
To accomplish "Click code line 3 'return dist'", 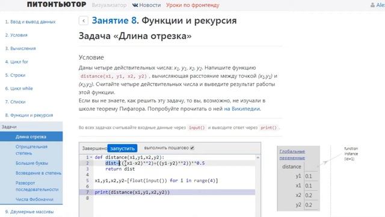I will click(120, 169).
